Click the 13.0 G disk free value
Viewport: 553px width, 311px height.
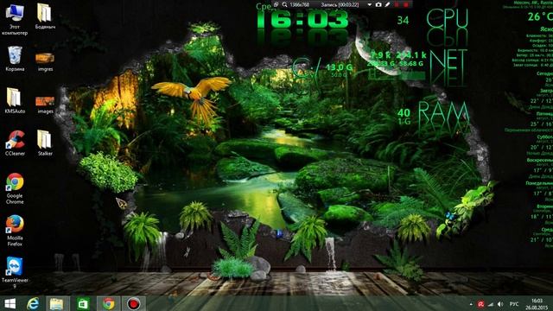tap(340, 67)
